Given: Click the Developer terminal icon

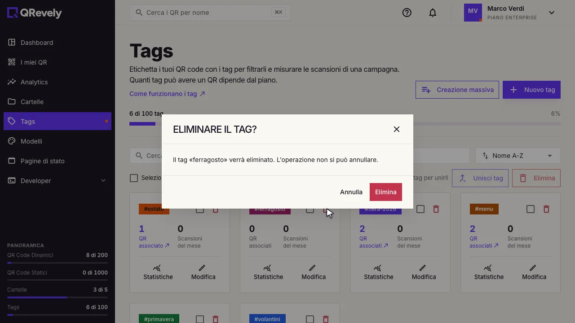Looking at the screenshot, I should coord(12,181).
